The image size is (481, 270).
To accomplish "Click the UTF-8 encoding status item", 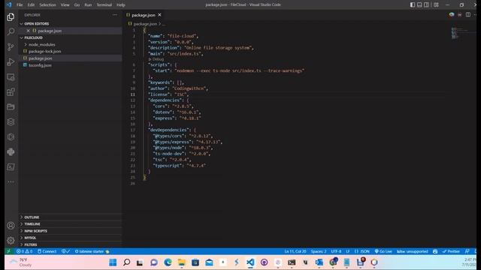I will coord(336,251).
